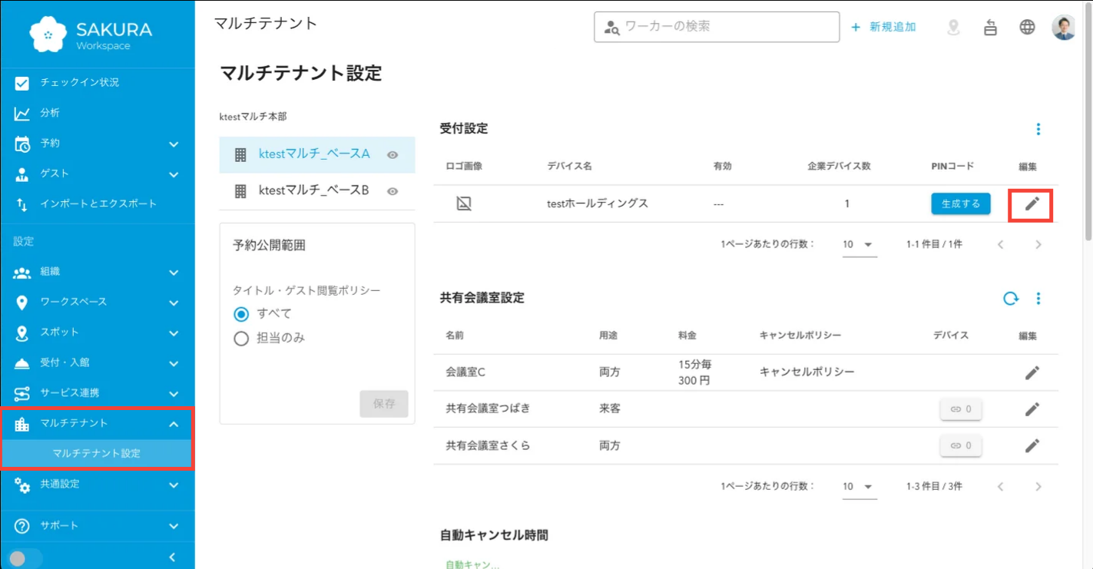
Task: Click the ワーカーの検索 search field
Action: point(722,27)
